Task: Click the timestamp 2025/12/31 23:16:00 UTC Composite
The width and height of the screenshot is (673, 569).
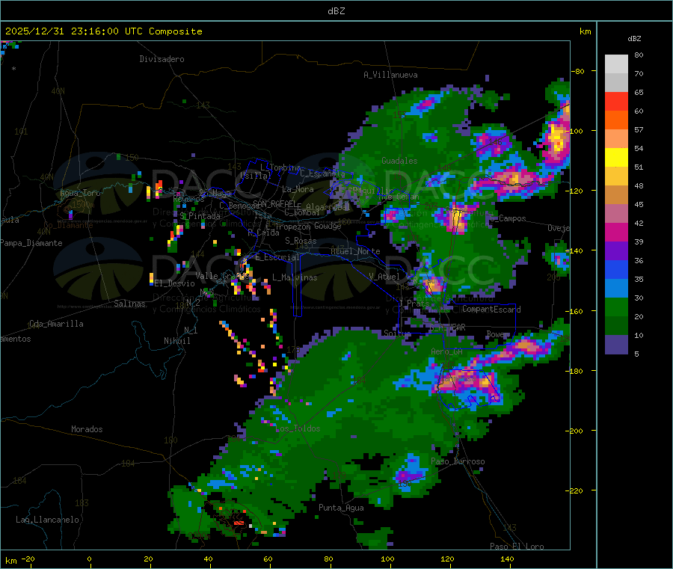Action: tap(103, 31)
